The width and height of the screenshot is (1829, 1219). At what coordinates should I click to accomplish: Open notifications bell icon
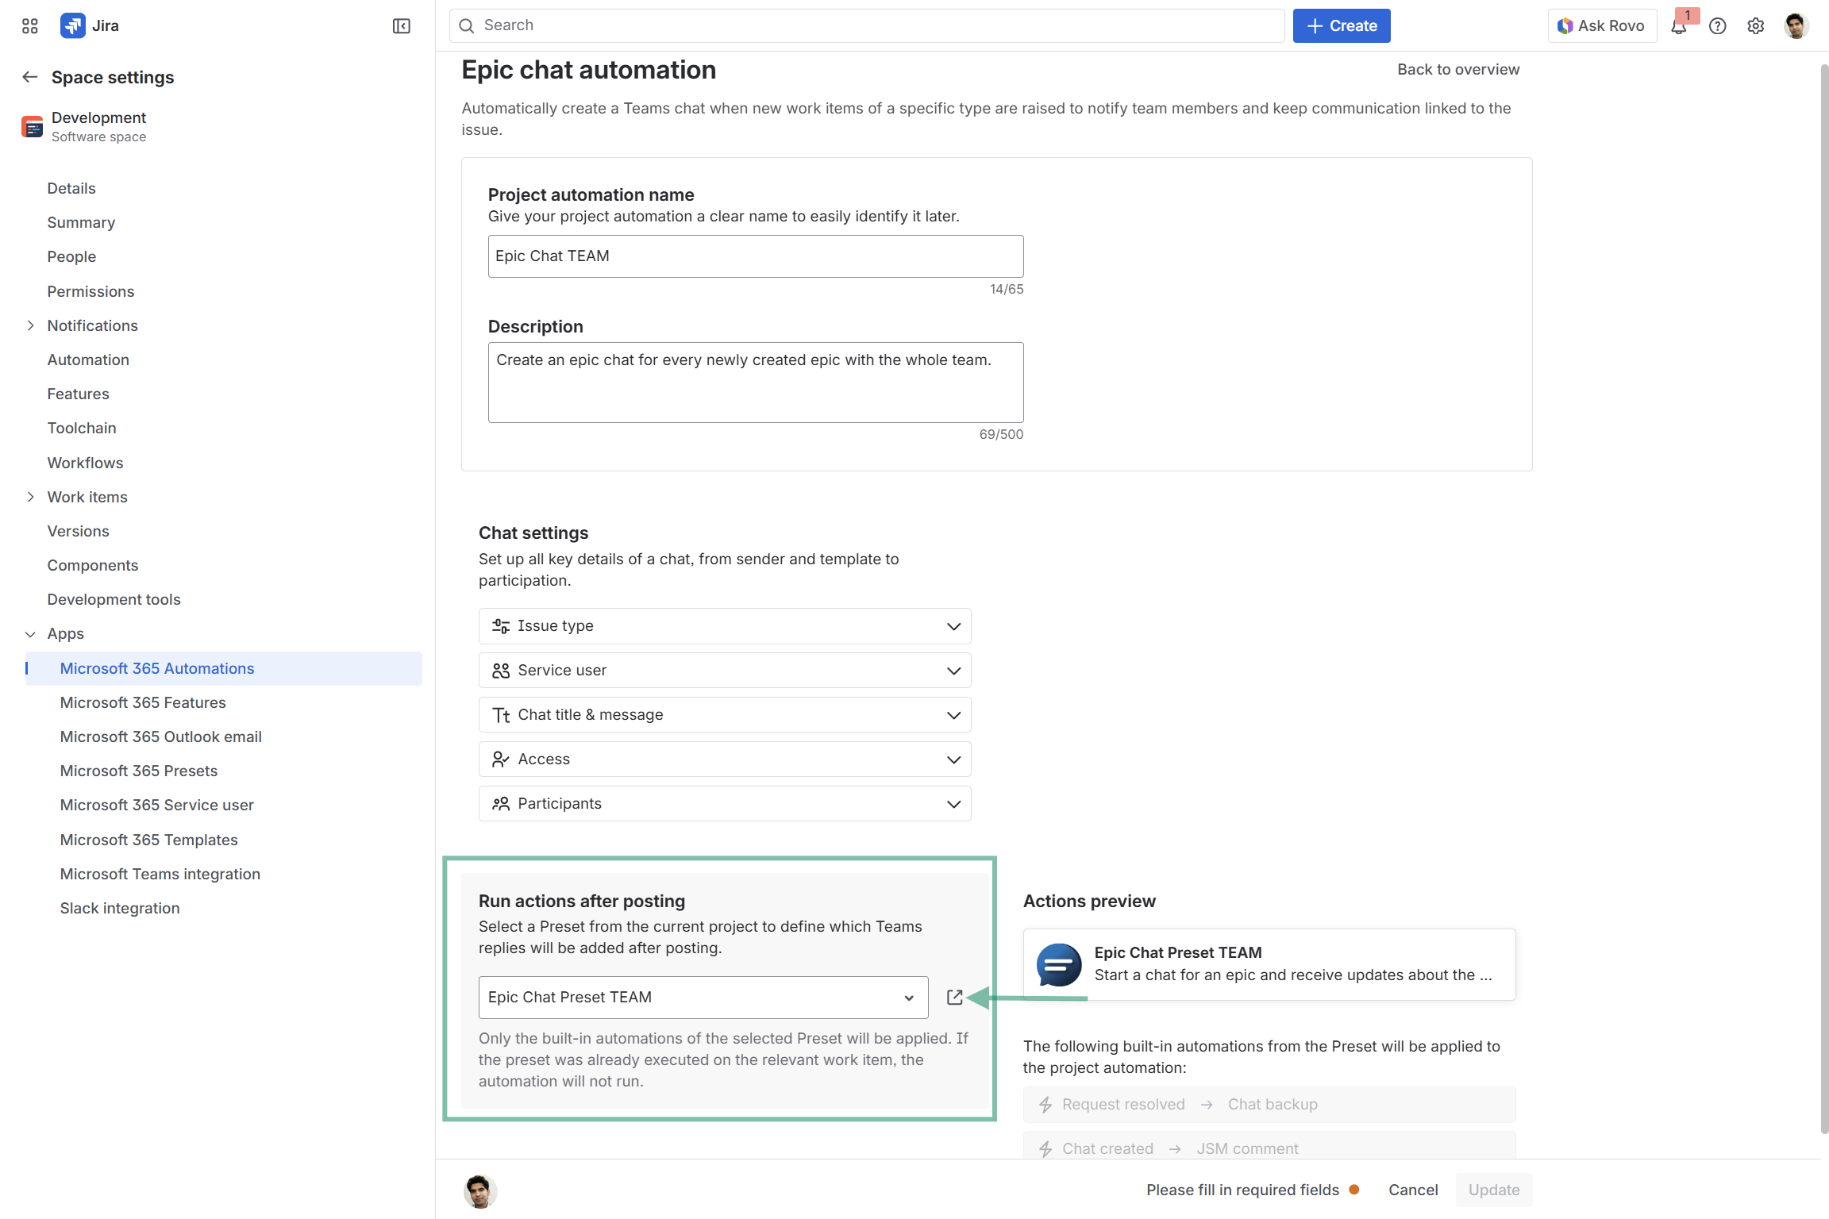(1678, 26)
